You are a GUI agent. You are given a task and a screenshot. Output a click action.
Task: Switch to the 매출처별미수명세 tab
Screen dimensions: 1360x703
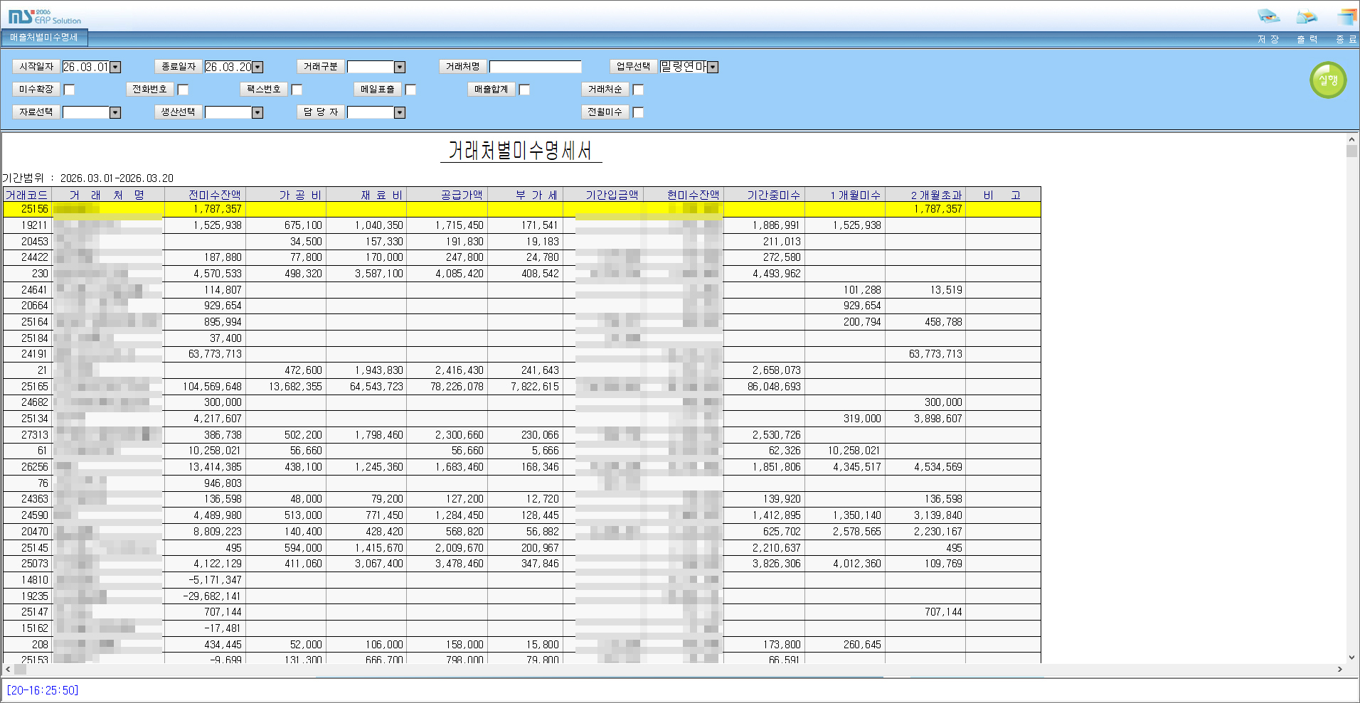point(44,38)
